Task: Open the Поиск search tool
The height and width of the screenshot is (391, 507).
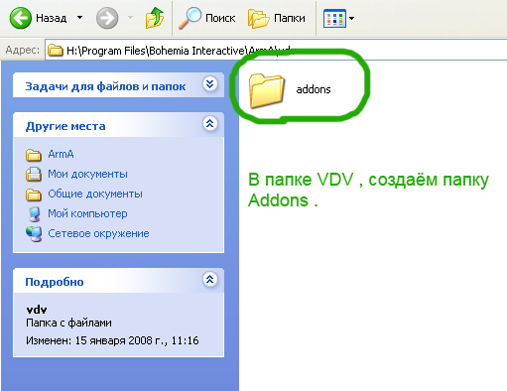Action: coord(207,18)
